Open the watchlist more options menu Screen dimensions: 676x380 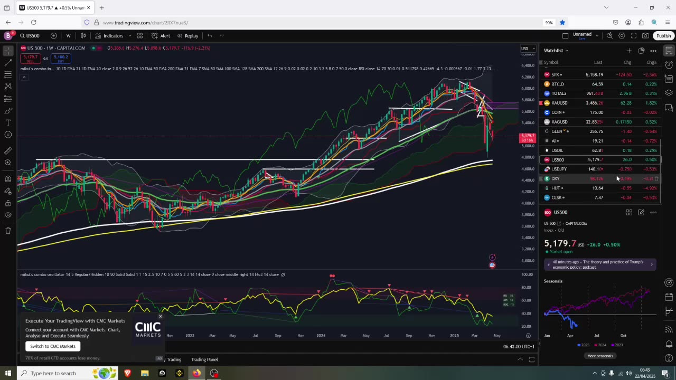pos(653,51)
